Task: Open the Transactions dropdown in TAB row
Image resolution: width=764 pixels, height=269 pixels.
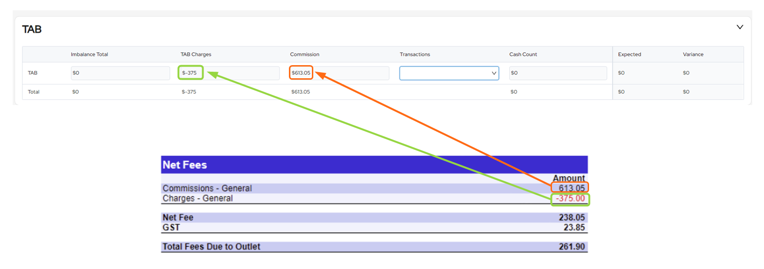Action: tap(449, 73)
